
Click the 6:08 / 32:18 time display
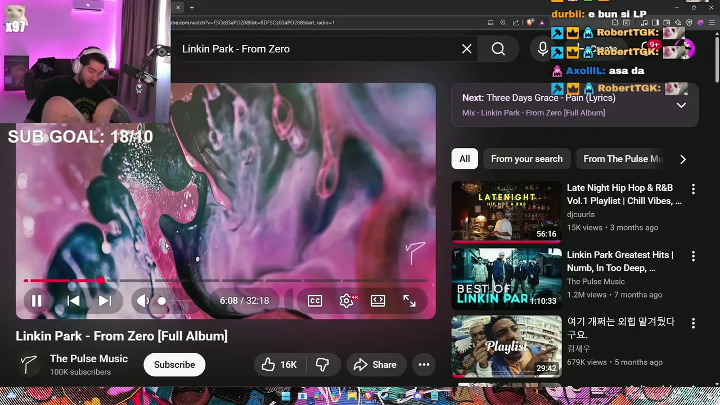point(244,301)
